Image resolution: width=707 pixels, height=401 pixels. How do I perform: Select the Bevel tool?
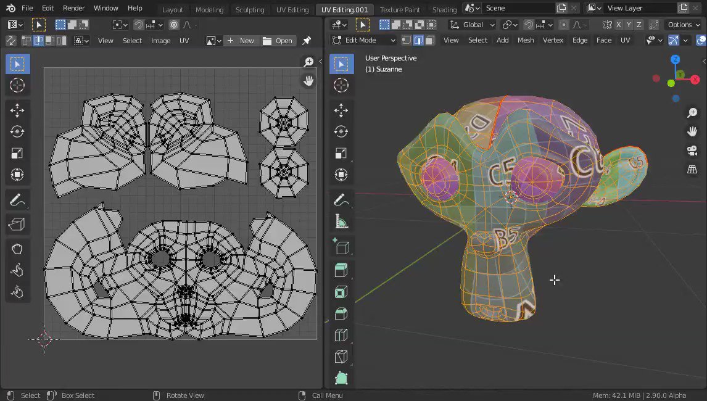341,313
